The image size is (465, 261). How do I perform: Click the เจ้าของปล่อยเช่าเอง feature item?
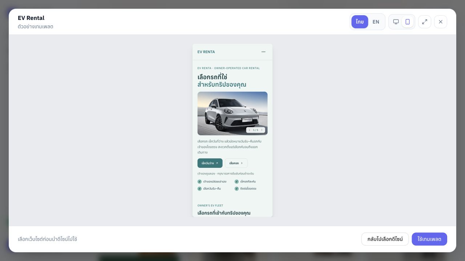[212, 182]
